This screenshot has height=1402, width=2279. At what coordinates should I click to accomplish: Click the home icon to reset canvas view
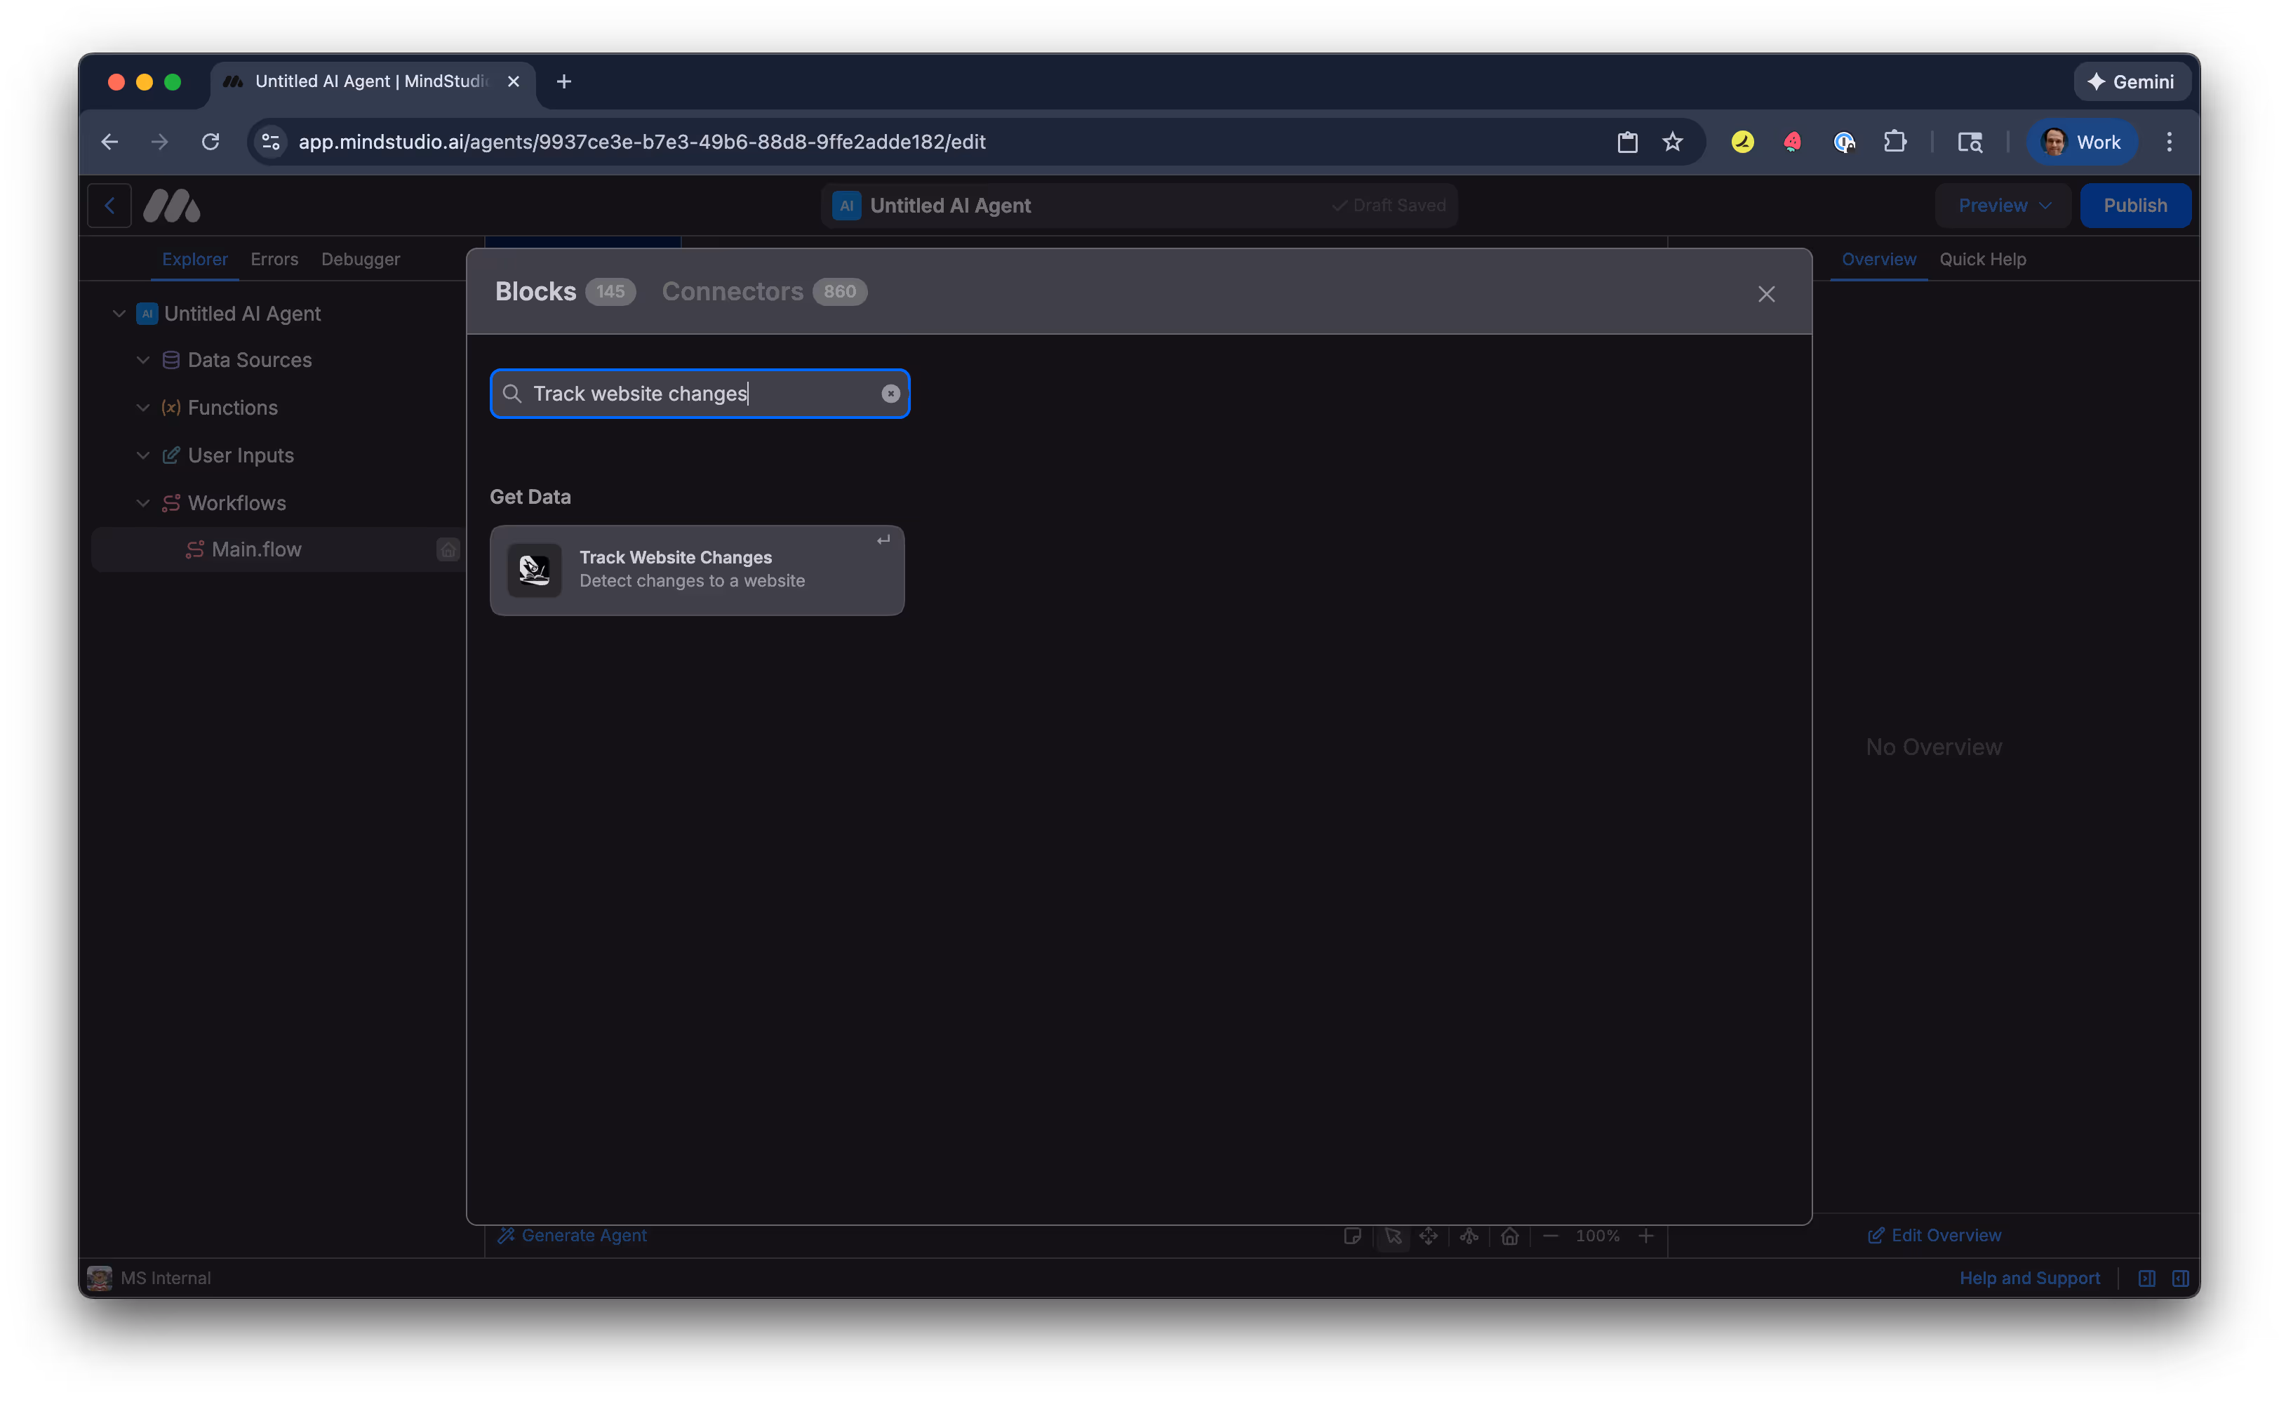1509,1236
